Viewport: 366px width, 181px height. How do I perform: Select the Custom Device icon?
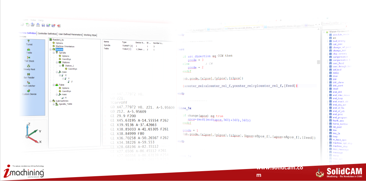[x=29, y=91]
